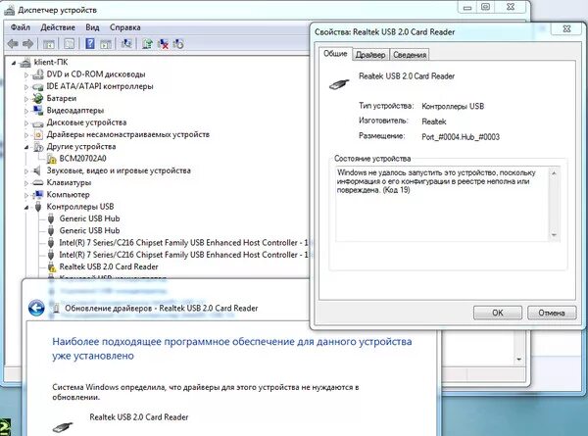
Task: Select the Контроллеры USB plug icon
Action: tap(38, 207)
